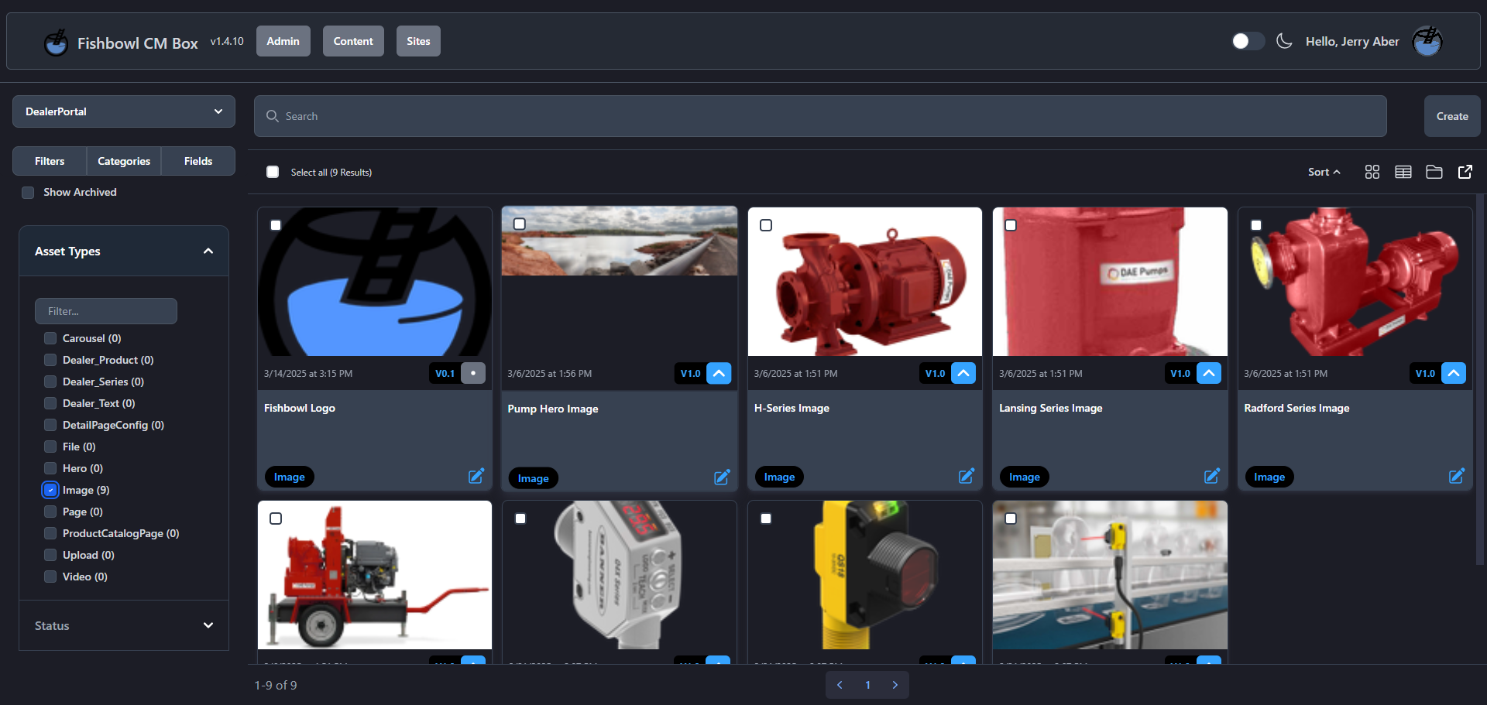Uncheck the Image asset type
The height and width of the screenshot is (705, 1487).
tap(50, 490)
